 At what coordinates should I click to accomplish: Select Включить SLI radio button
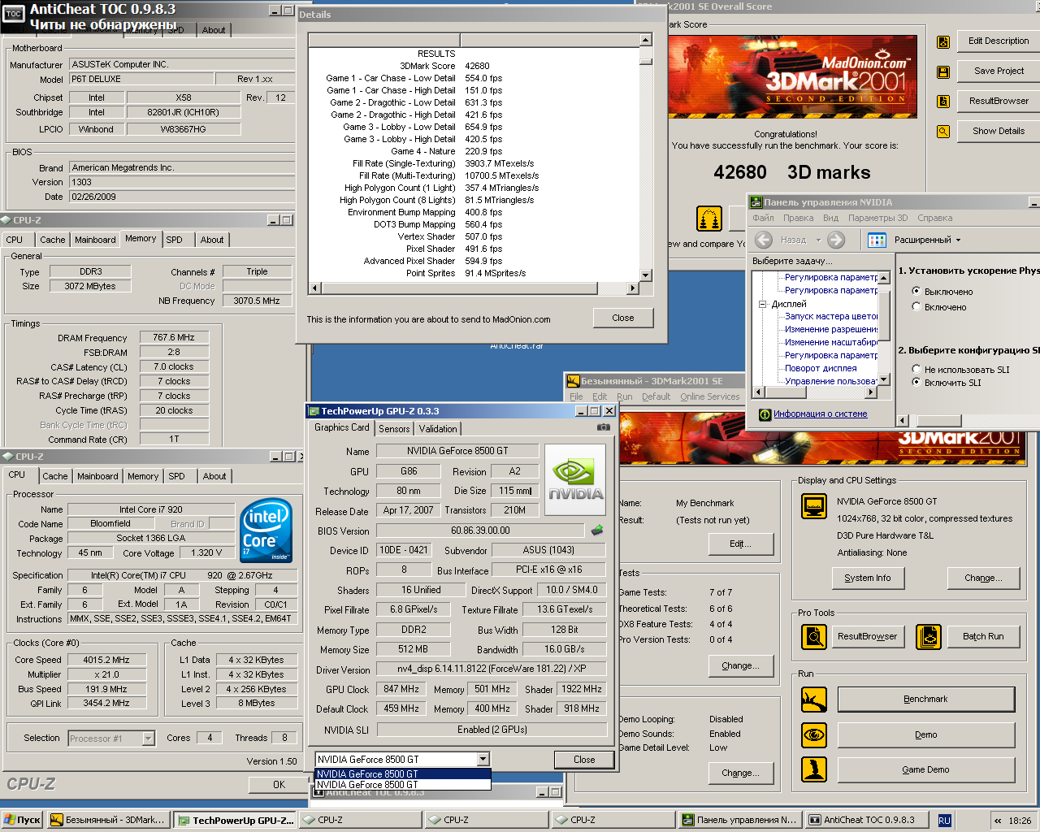[x=916, y=382]
